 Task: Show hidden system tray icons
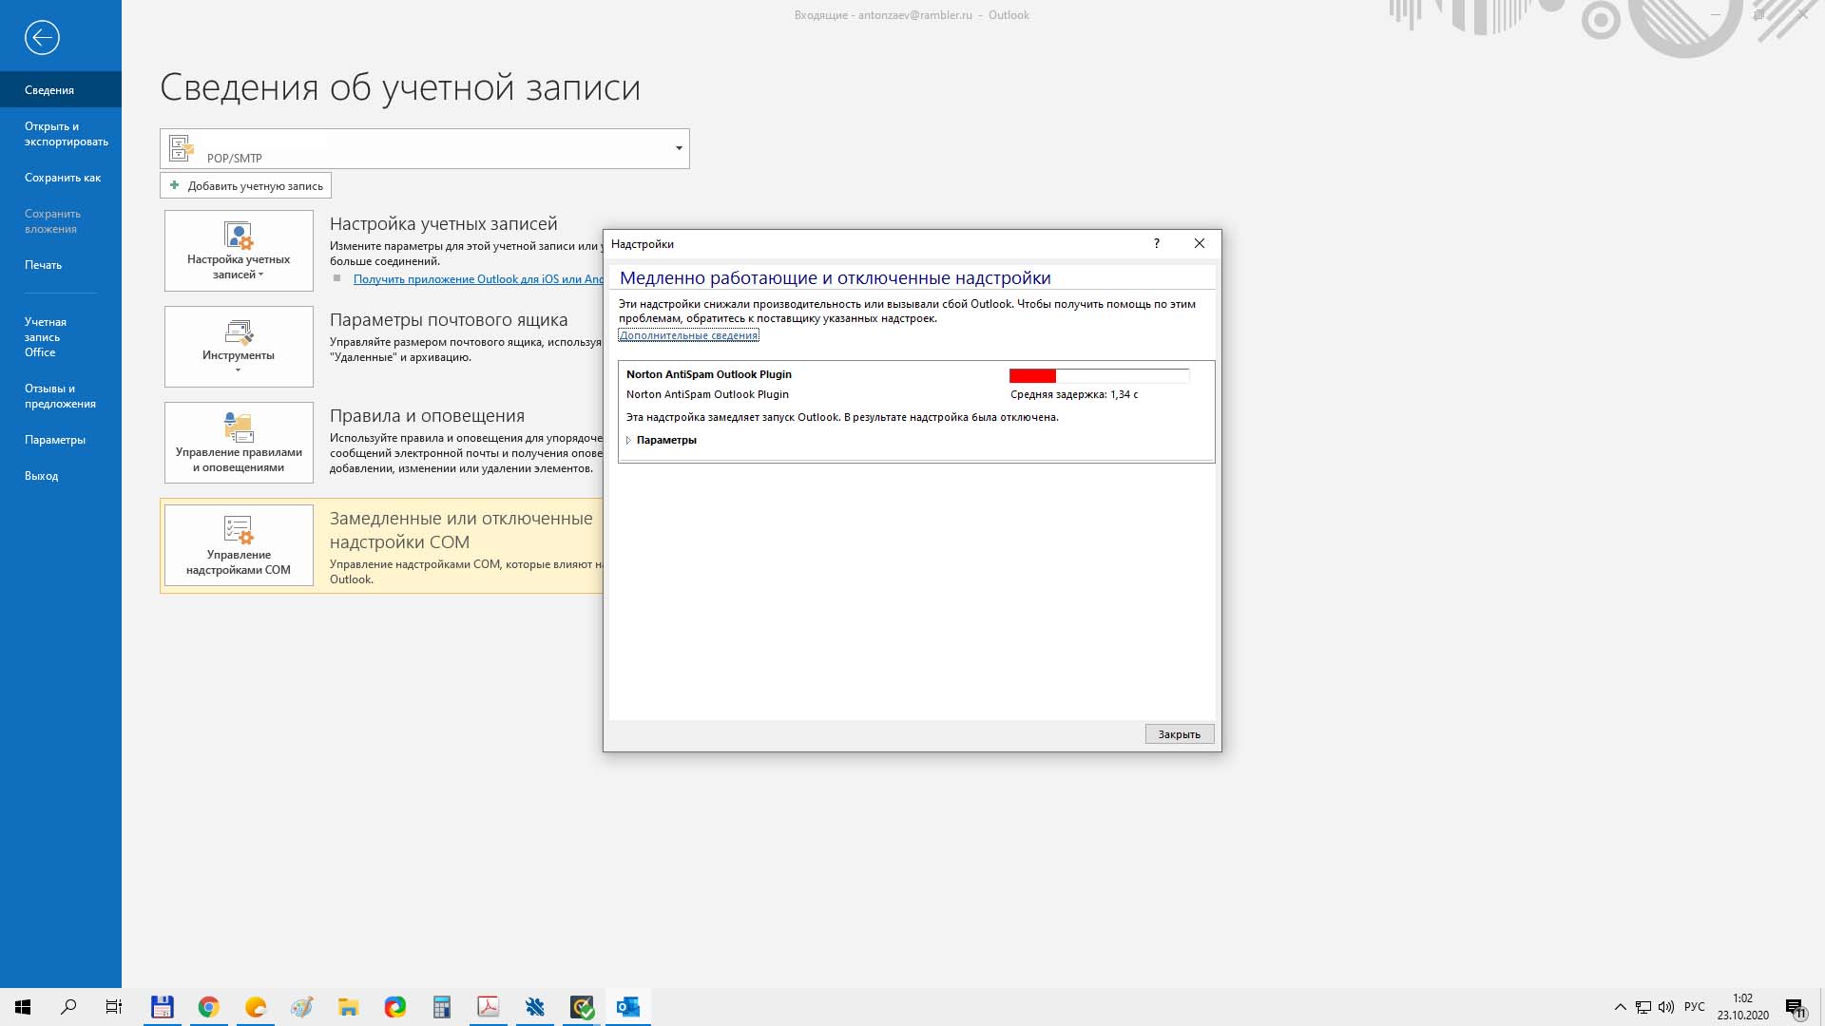(x=1621, y=1007)
